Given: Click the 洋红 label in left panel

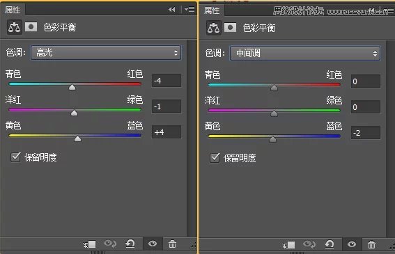Looking at the screenshot, I should coord(13,100).
